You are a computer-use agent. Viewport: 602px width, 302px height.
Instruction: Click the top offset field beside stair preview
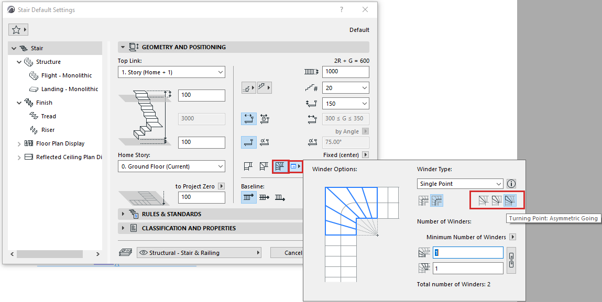[x=202, y=95]
